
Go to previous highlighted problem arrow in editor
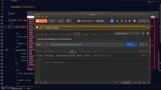[x=157, y=2]
